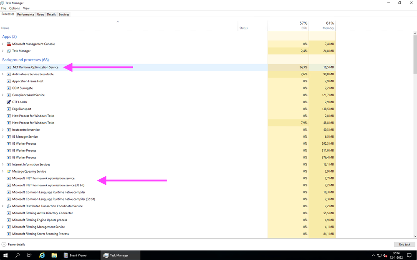
Task: Expand Microsoft Filtering Management Service entry
Action: (x=3, y=227)
